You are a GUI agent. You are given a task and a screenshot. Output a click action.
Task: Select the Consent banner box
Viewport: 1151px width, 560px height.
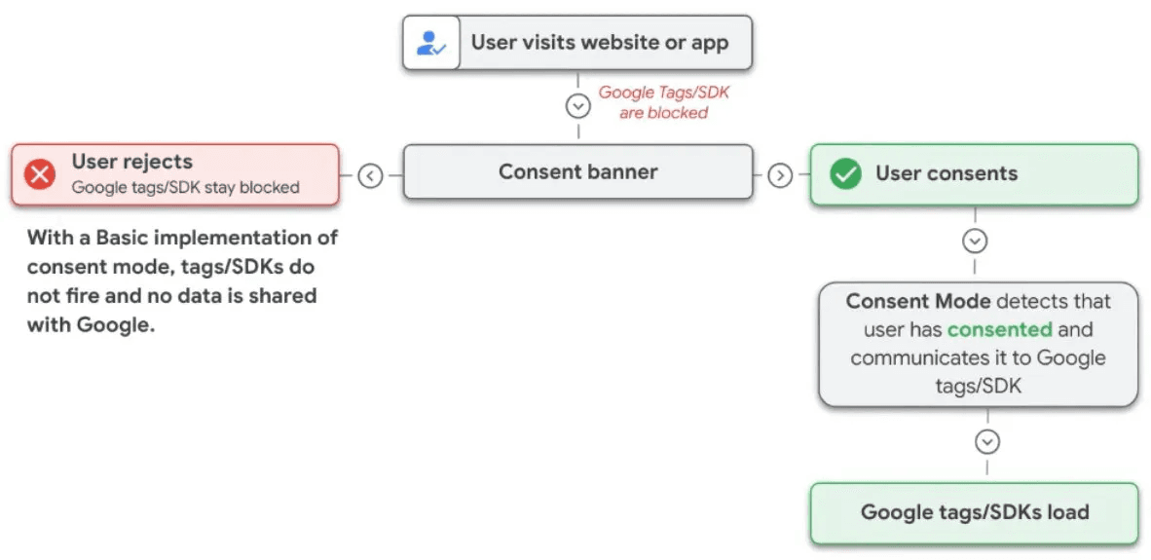pyautogui.click(x=577, y=172)
